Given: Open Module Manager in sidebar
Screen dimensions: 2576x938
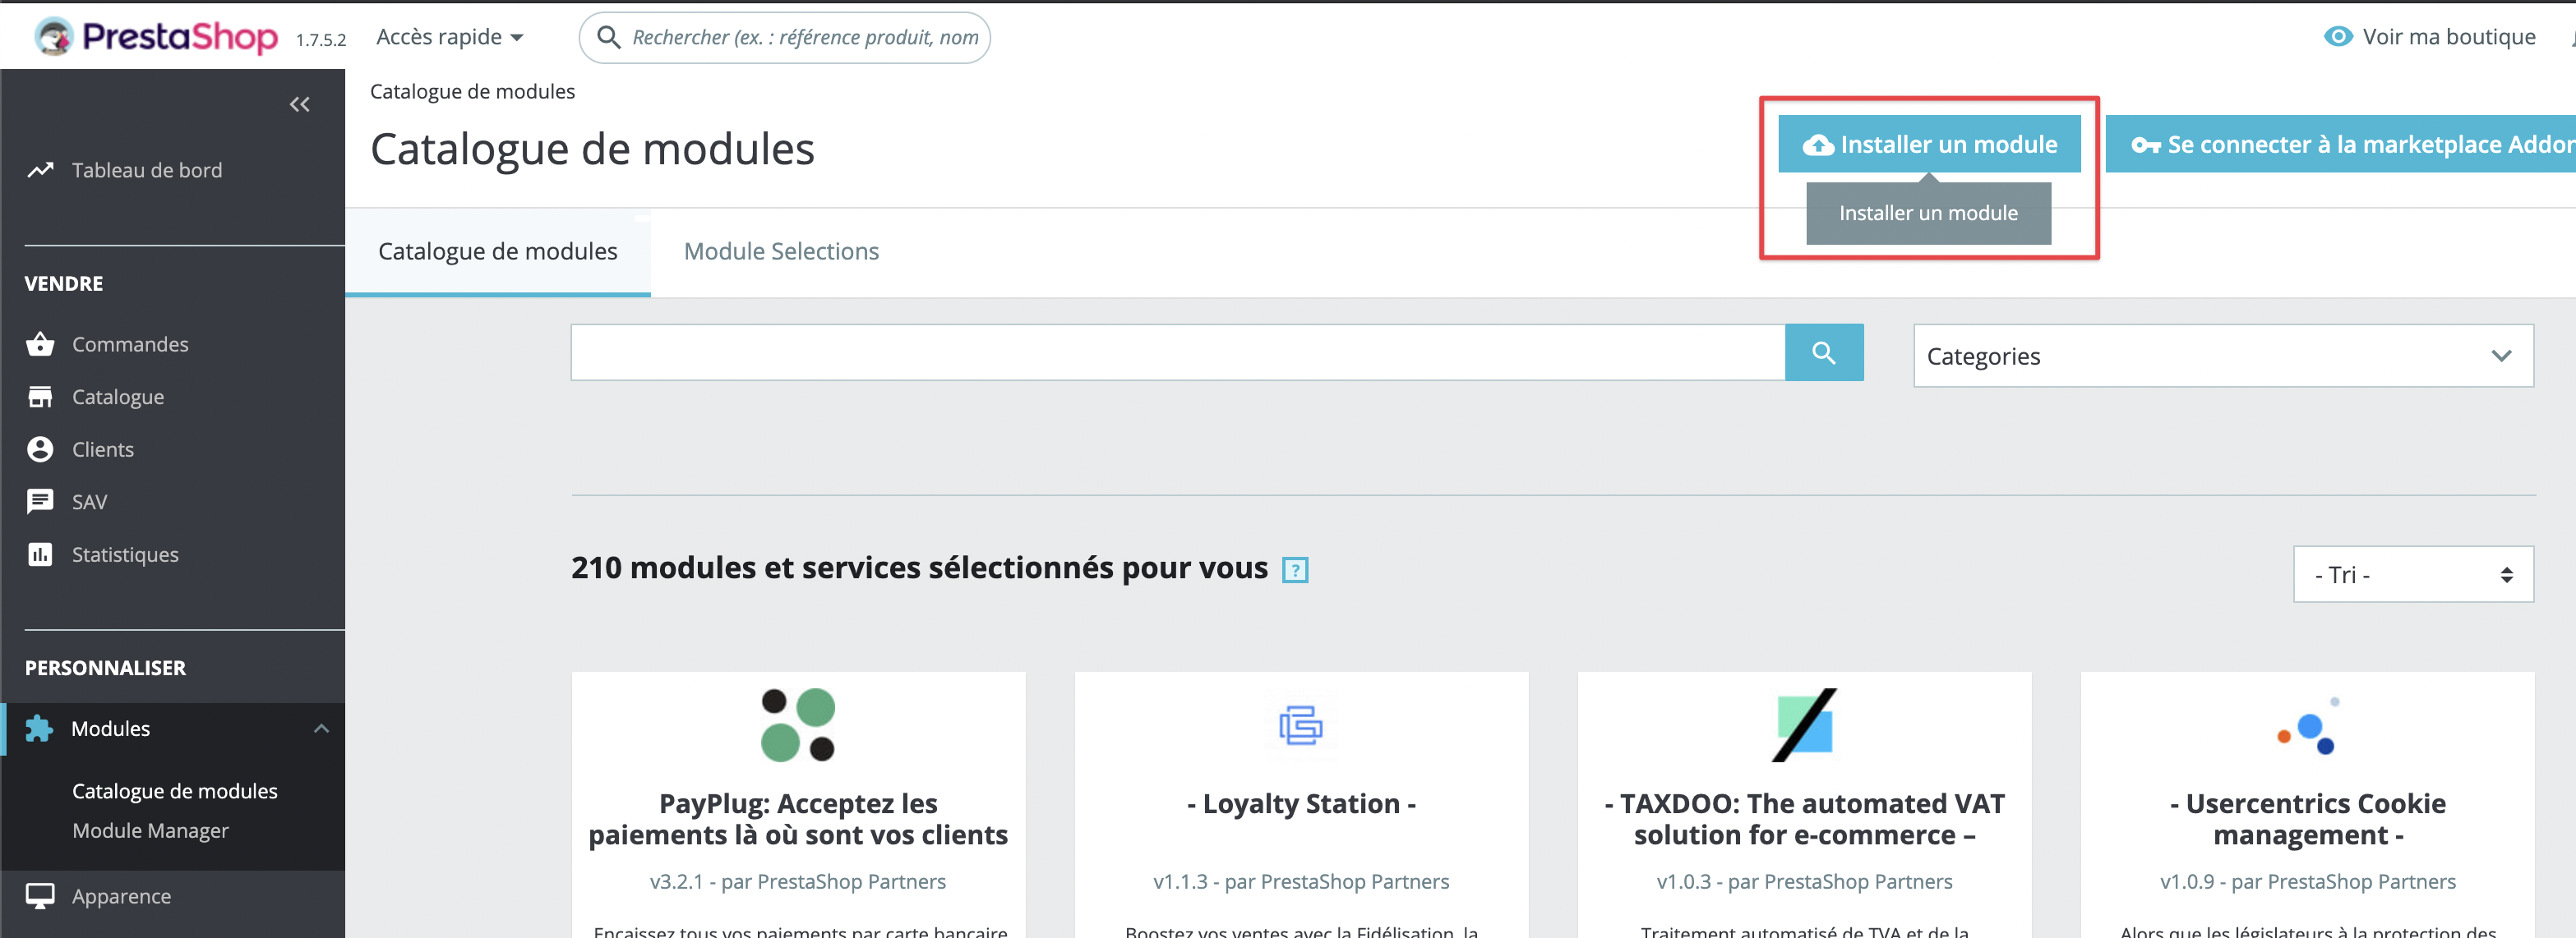Looking at the screenshot, I should (x=150, y=830).
